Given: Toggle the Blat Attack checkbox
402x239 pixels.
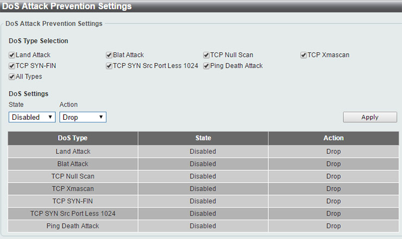Looking at the screenshot, I should [x=109, y=55].
